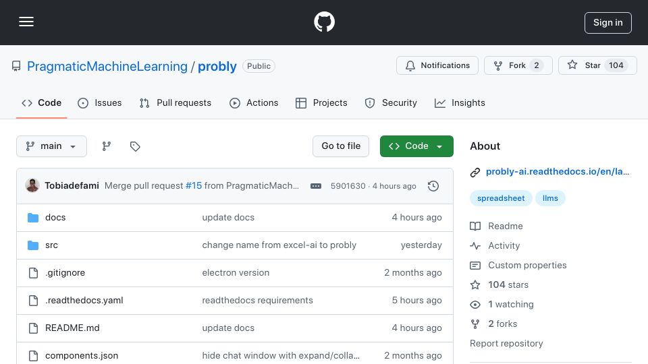Click src folder icon
648x364 pixels.
coord(33,245)
